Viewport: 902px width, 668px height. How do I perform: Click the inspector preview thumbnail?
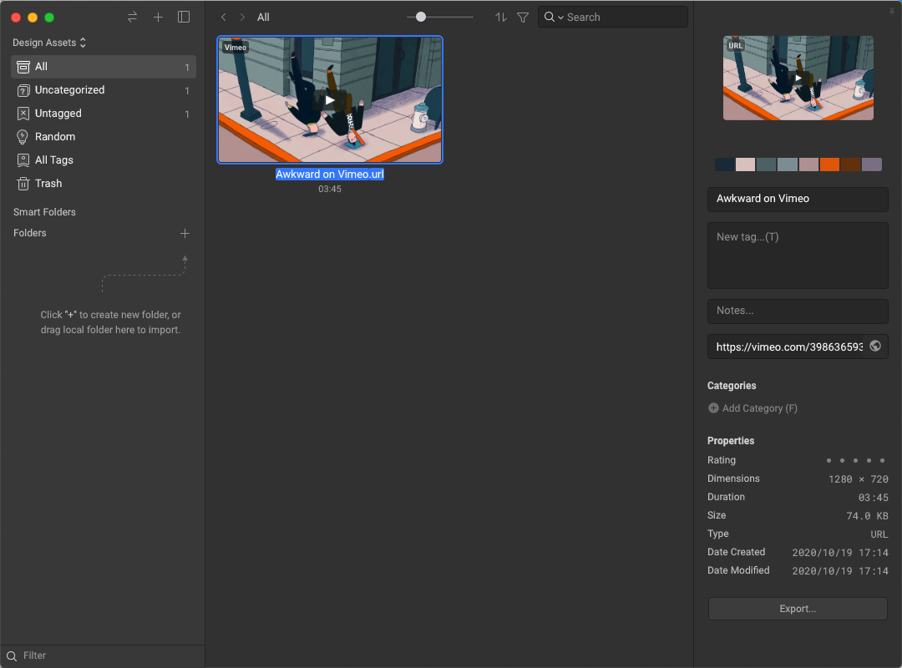click(x=798, y=78)
